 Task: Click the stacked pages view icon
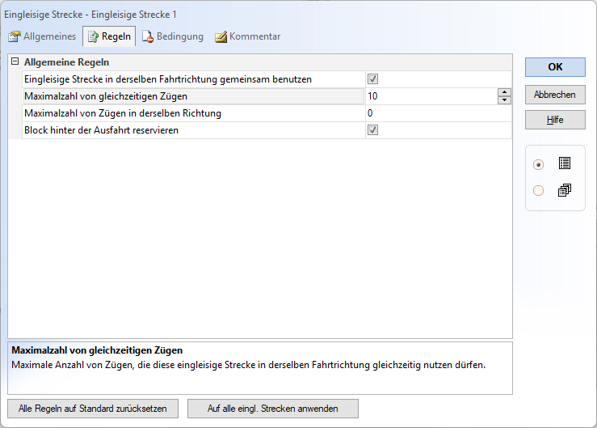point(564,191)
